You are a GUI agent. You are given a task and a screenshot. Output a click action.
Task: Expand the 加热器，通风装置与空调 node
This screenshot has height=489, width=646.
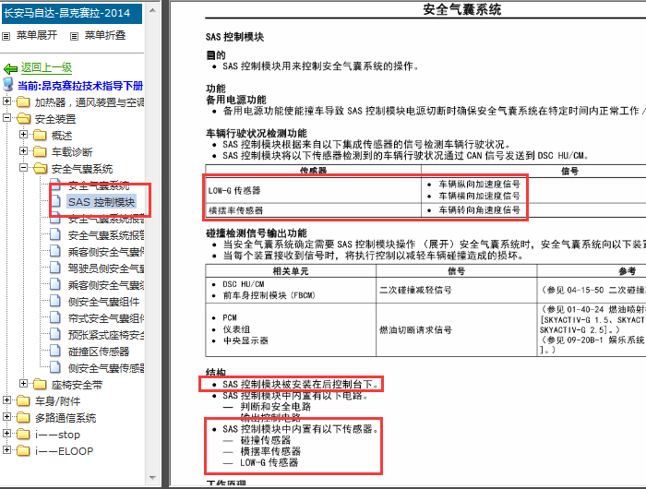click(6, 101)
